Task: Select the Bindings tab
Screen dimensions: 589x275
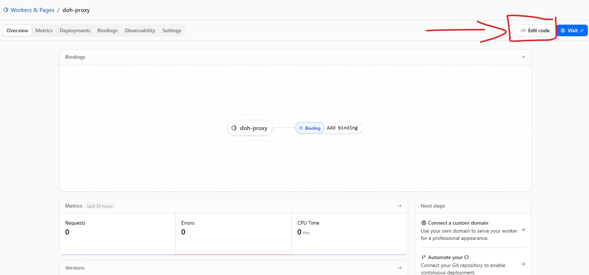Action: click(107, 31)
